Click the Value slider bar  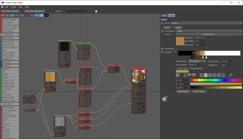pos(216,88)
